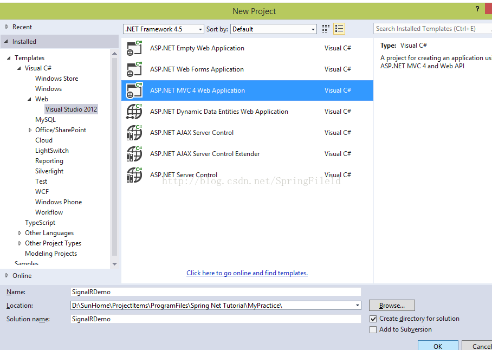Click the OK button
492x350 pixels.
coord(438,346)
